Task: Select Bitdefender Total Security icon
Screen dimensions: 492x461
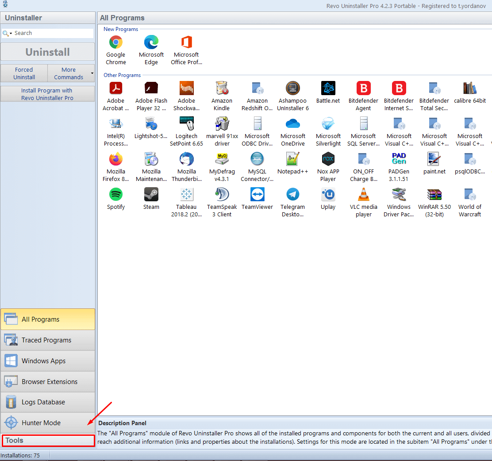Action: pyautogui.click(x=434, y=88)
